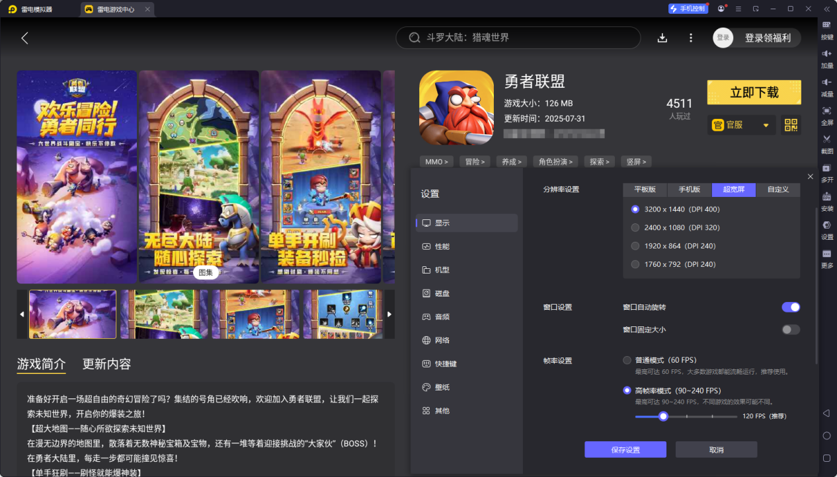
Task: Open the MMO > tag
Action: point(436,161)
